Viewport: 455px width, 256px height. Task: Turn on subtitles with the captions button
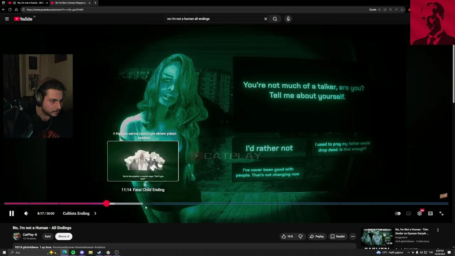click(409, 213)
